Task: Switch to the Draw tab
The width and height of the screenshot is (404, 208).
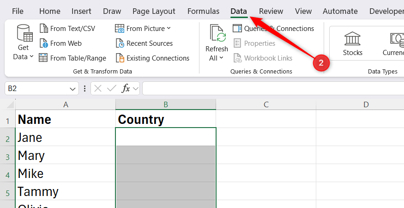Action: click(112, 11)
